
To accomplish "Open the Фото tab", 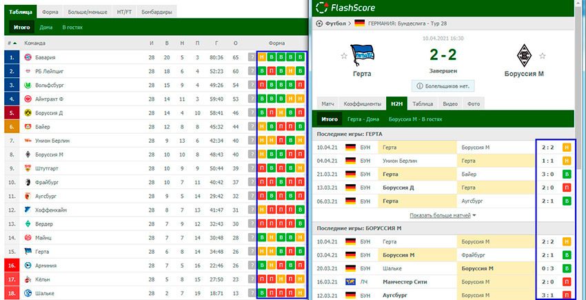I will point(473,103).
